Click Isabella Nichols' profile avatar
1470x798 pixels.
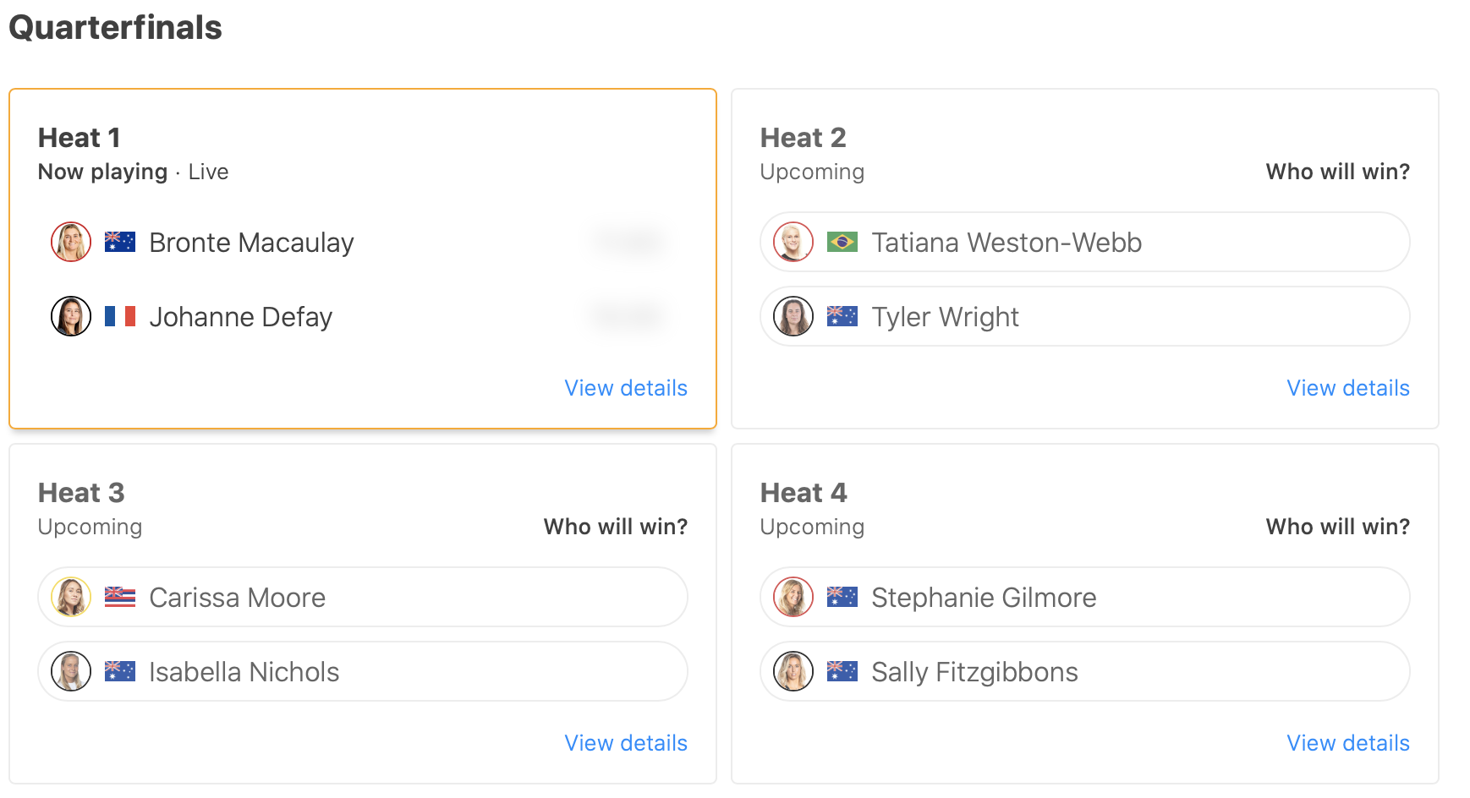pos(71,672)
